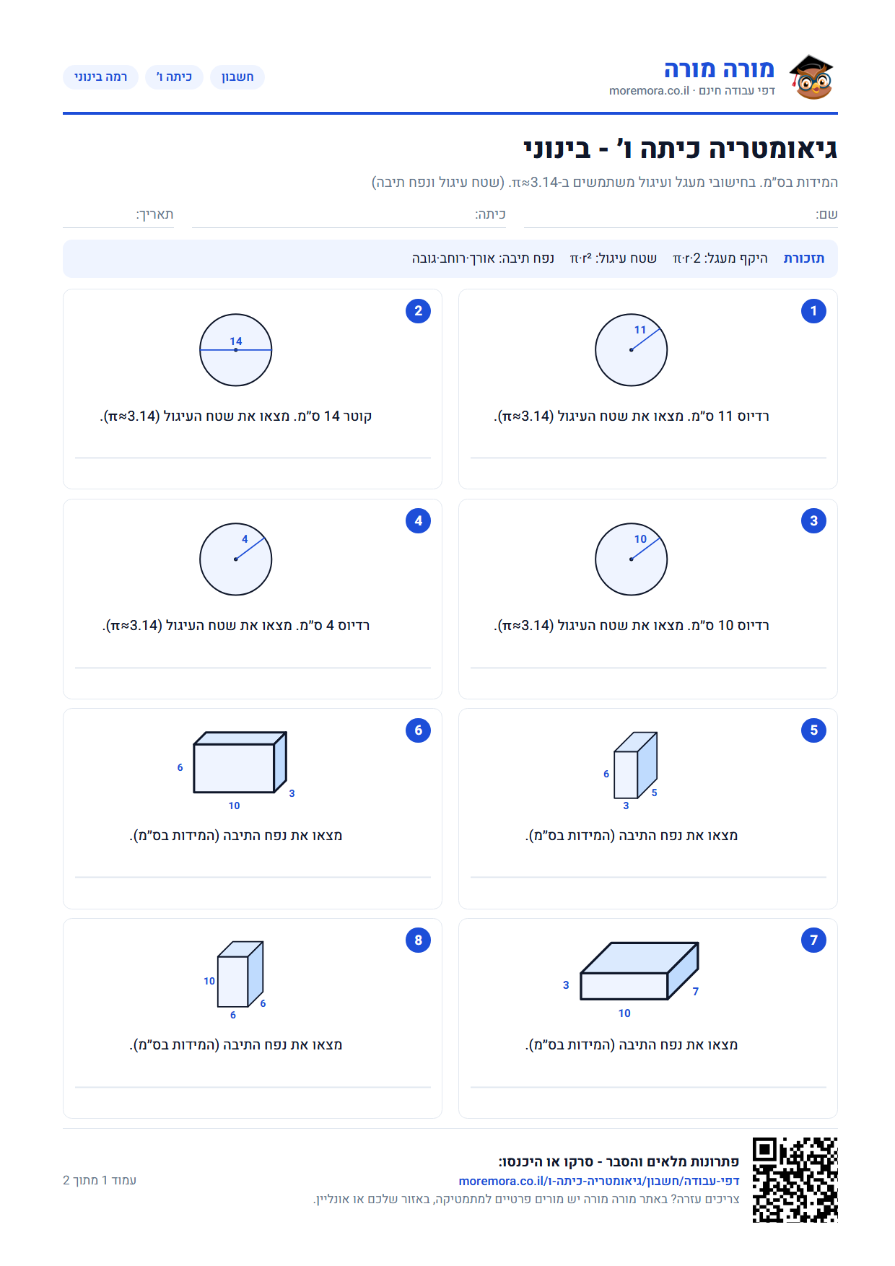The width and height of the screenshot is (895, 1266).
Task: Click the 'חשבון' tag pill
Action: (x=237, y=77)
